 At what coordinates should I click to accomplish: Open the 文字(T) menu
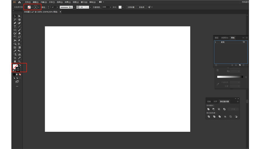coord(52,2)
